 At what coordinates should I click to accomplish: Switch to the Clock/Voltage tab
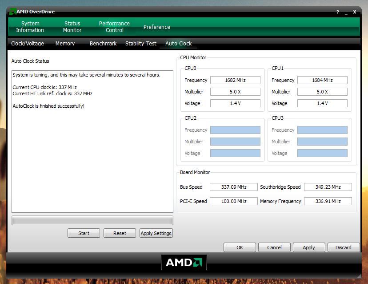point(28,44)
